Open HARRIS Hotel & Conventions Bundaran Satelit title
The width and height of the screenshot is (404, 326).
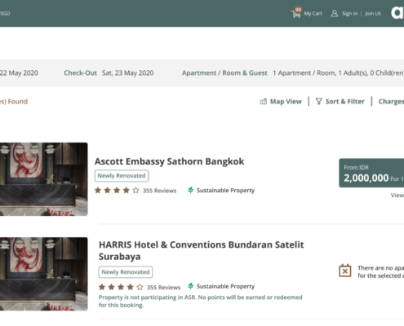[201, 250]
